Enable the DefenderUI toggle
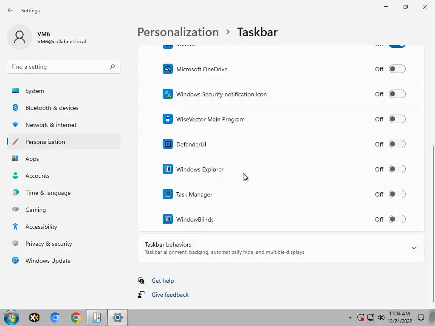The width and height of the screenshot is (435, 326). tap(397, 144)
